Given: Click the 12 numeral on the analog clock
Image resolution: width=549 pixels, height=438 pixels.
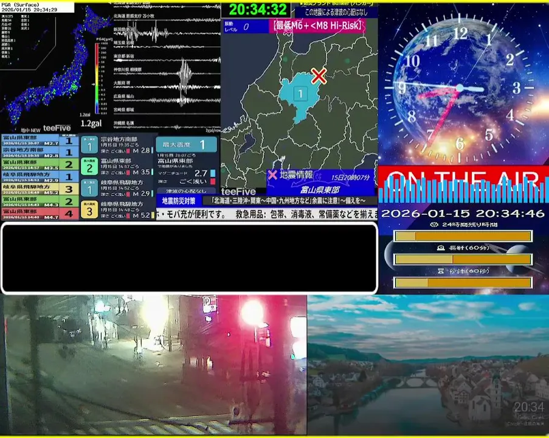Looking at the screenshot, I should coord(460,33).
